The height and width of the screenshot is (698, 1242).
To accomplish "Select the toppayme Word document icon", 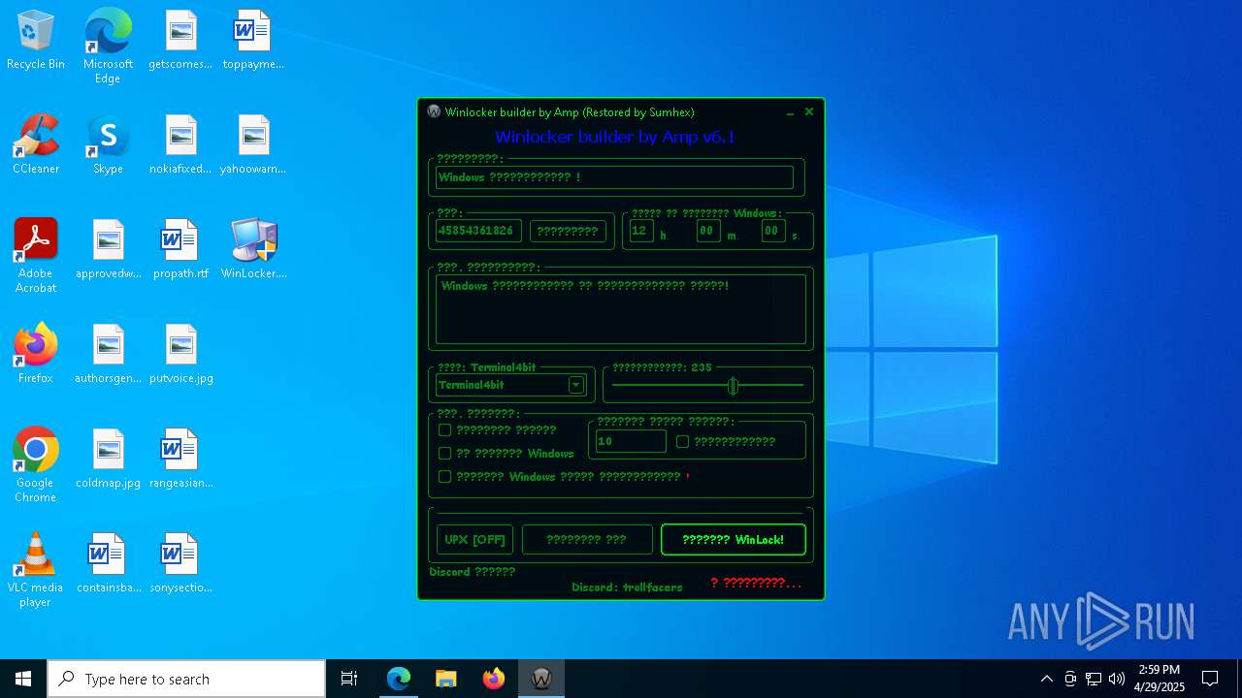I will coord(253,40).
